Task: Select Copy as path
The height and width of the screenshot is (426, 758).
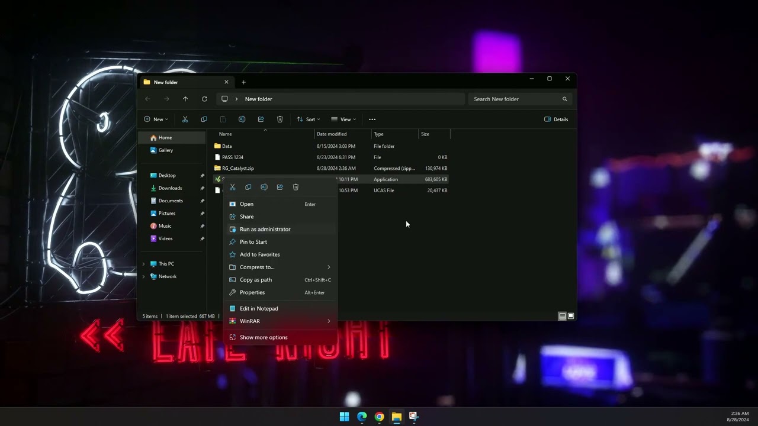Action: [280, 280]
